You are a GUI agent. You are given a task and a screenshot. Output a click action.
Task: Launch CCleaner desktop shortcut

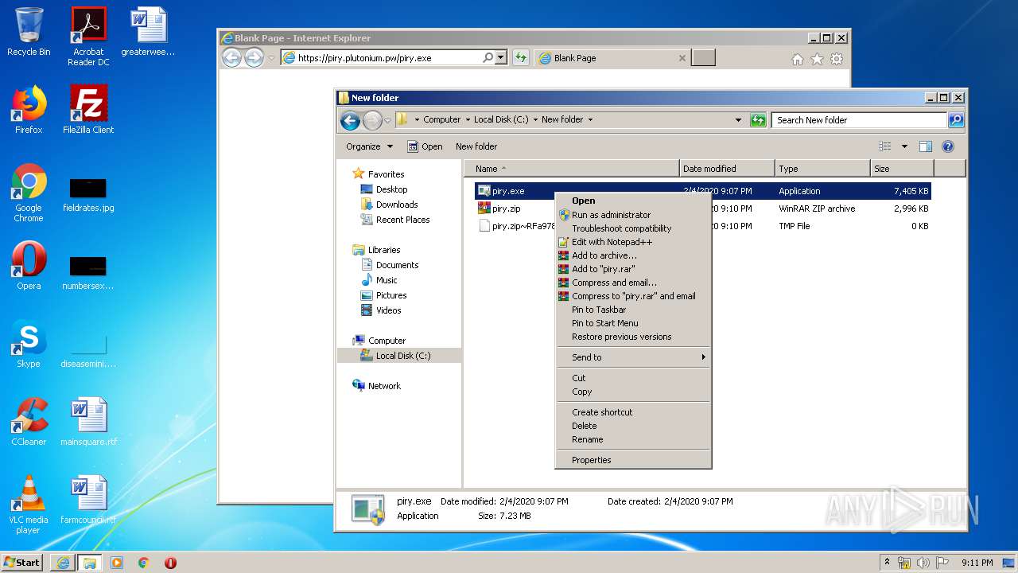tap(29, 422)
